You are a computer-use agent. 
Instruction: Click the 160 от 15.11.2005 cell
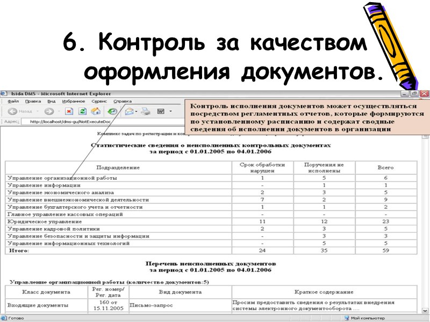click(109, 305)
